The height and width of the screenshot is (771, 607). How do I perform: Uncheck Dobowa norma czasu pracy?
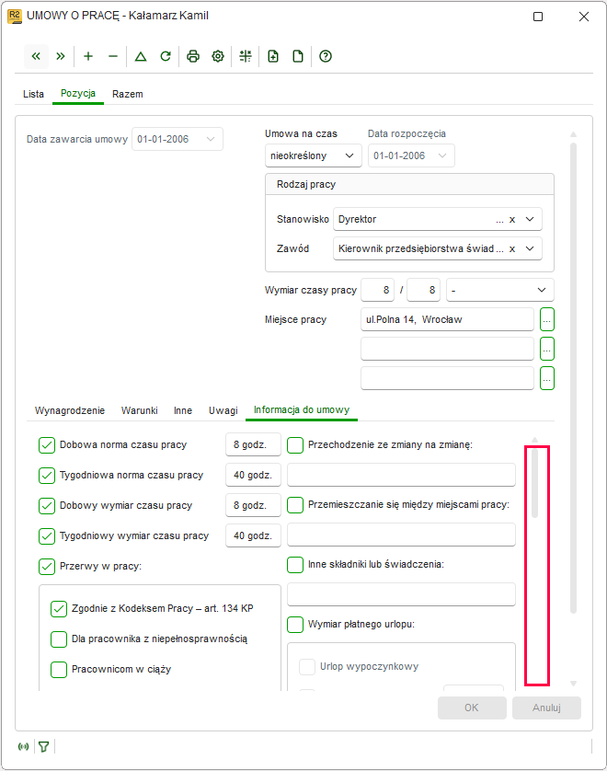(47, 445)
